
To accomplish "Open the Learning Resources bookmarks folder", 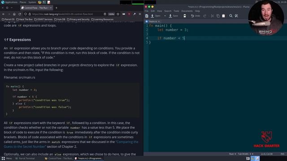I will [x=102, y=19].
